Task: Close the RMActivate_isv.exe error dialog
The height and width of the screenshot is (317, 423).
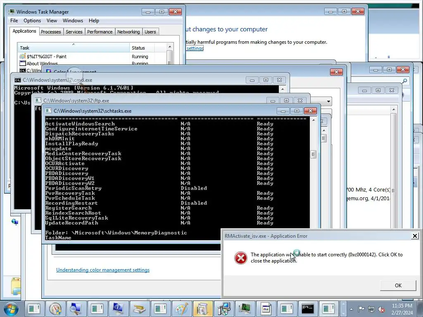Action: pos(415,236)
